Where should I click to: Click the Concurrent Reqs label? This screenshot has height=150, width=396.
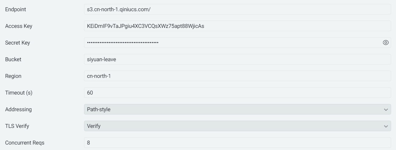[x=25, y=143]
